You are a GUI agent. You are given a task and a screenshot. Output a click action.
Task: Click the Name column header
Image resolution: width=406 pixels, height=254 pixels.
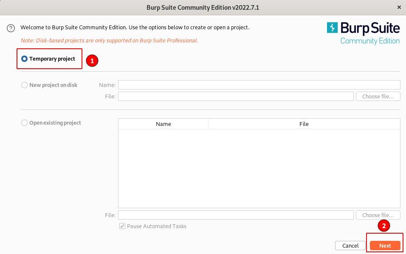click(x=163, y=124)
